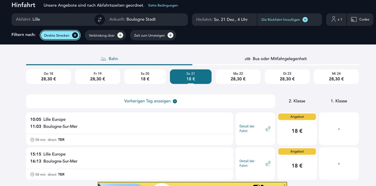Viewport: 376px width, 186px height.
Task: Choose 18 € second class fare at 10:05
Action: point(297,131)
